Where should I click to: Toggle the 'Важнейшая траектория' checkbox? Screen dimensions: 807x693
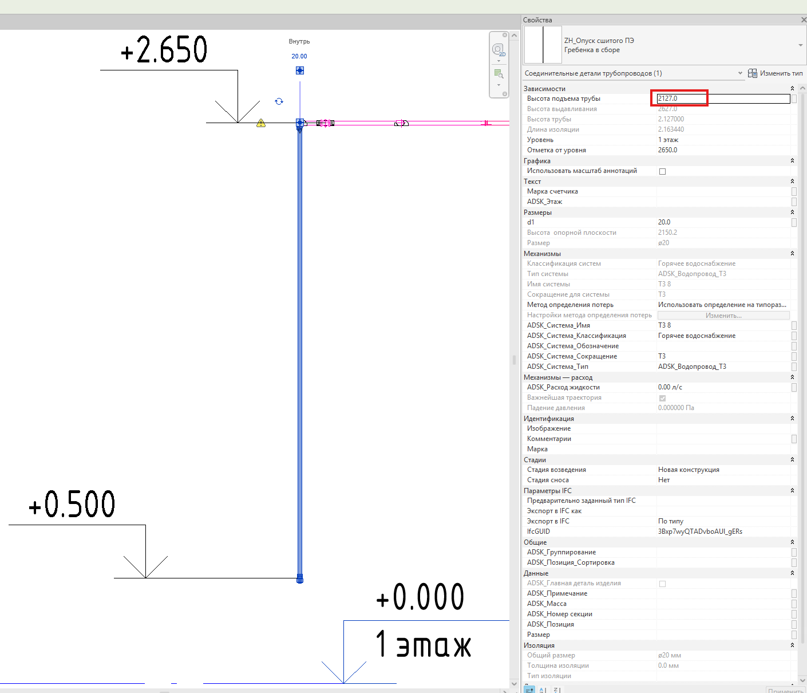(663, 398)
